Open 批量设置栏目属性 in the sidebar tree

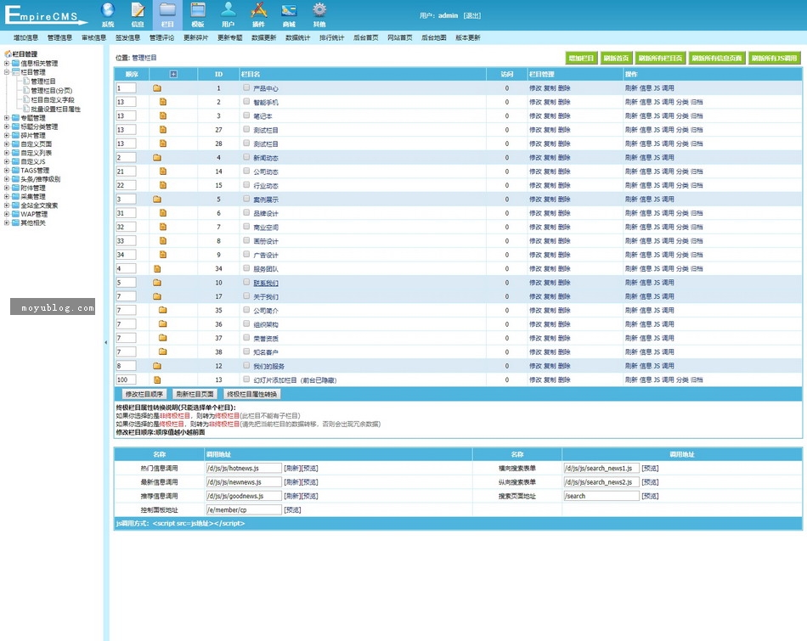(x=55, y=109)
